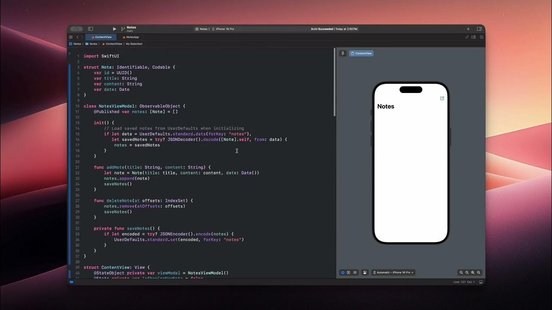The height and width of the screenshot is (310, 552).
Task: Switch to the NotesApp editor tab
Action: tap(130, 37)
